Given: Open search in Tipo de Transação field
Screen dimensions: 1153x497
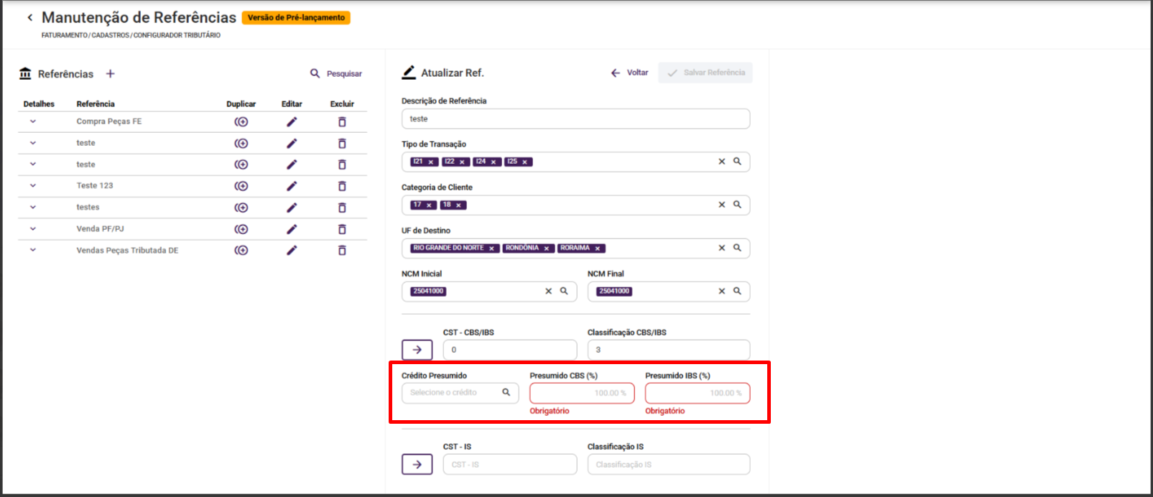Looking at the screenshot, I should coord(737,162).
